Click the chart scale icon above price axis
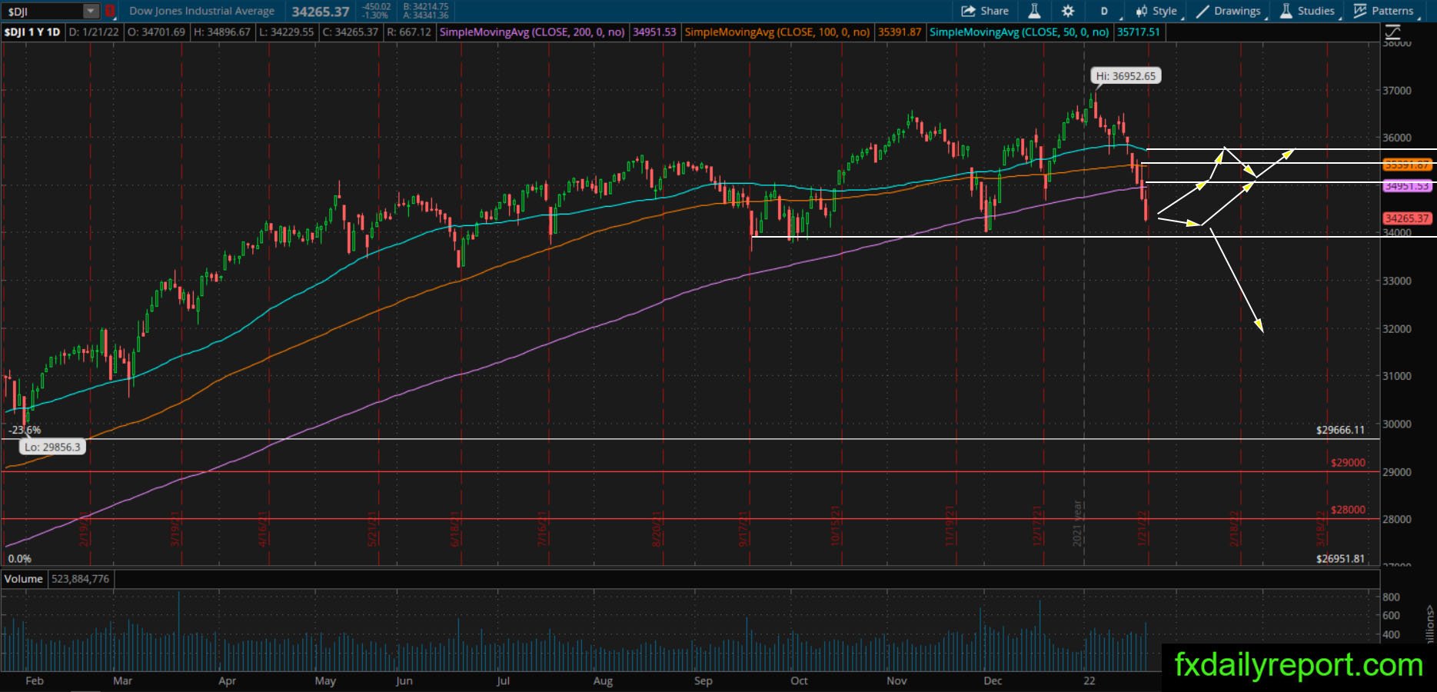Image resolution: width=1437 pixels, height=692 pixels. coord(1392,32)
